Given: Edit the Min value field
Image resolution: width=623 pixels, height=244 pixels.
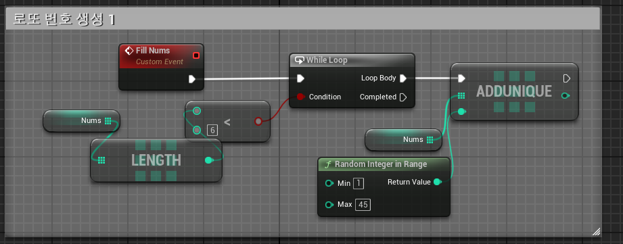Looking at the screenshot, I should (359, 183).
